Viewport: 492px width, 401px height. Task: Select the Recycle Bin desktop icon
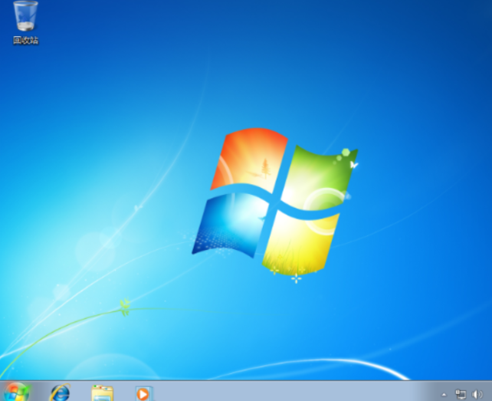coord(25,17)
